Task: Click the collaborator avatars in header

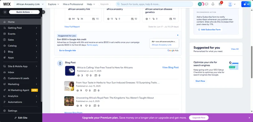Action: (x=201, y=4)
